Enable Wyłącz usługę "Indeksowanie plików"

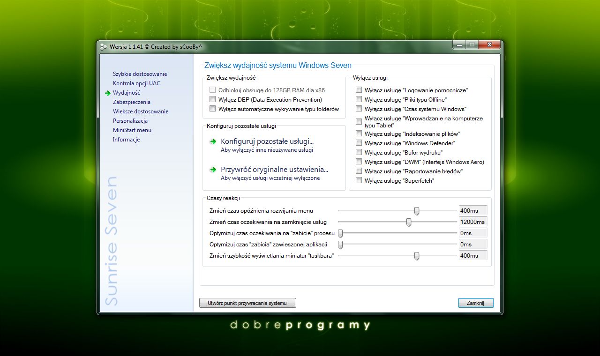point(359,133)
